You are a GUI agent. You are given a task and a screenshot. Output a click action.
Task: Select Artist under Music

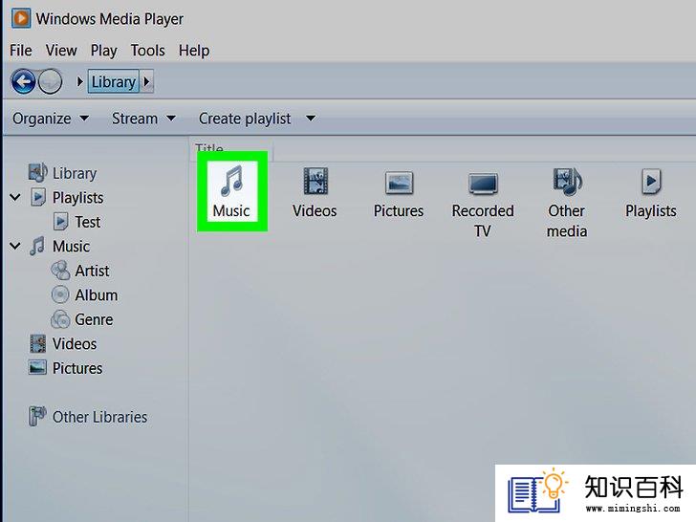point(92,271)
